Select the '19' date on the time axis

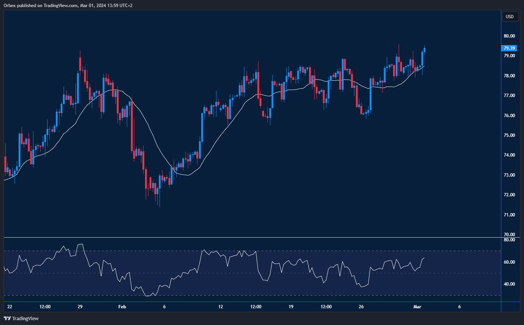(291, 307)
